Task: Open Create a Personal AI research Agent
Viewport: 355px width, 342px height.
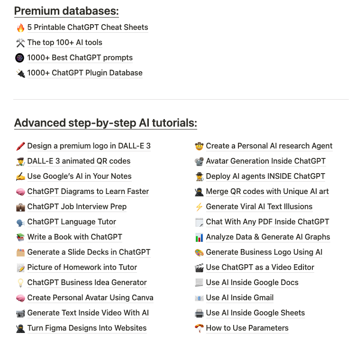Action: [x=269, y=146]
